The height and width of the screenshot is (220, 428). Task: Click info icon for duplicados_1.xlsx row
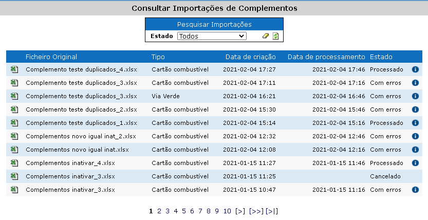click(x=415, y=123)
